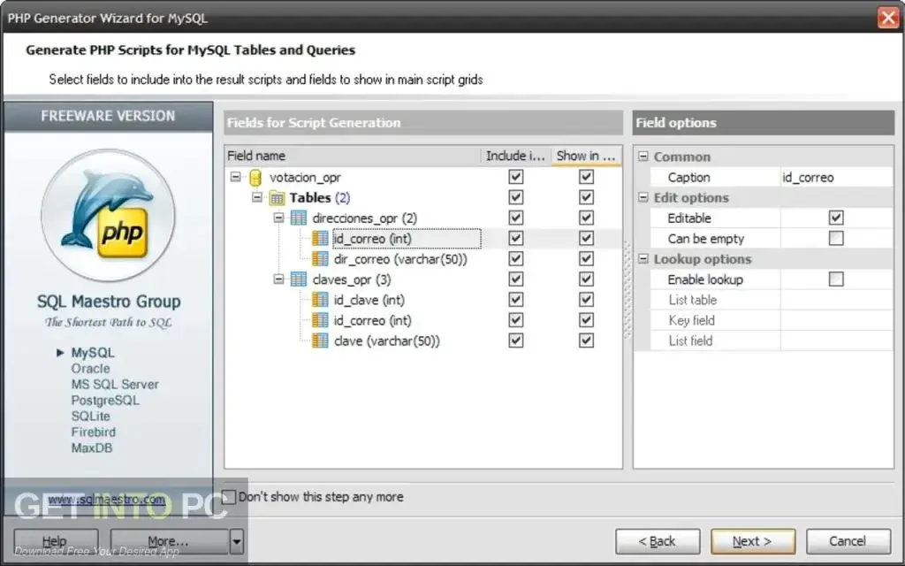905x566 pixels.
Task: Click the database icon beside votacion_opr
Action: 254,176
